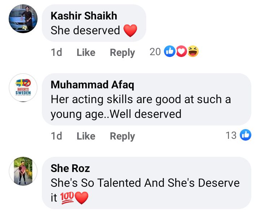View the 13 reactions count on Afaq's comment

pyautogui.click(x=231, y=136)
